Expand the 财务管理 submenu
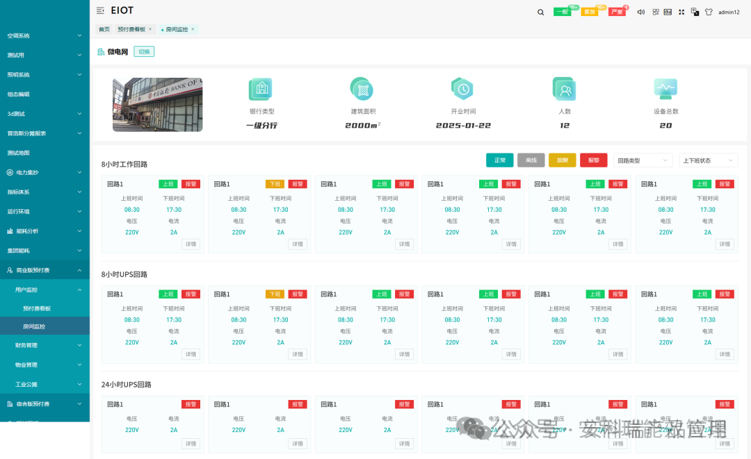The height and width of the screenshot is (459, 751). 45,345
